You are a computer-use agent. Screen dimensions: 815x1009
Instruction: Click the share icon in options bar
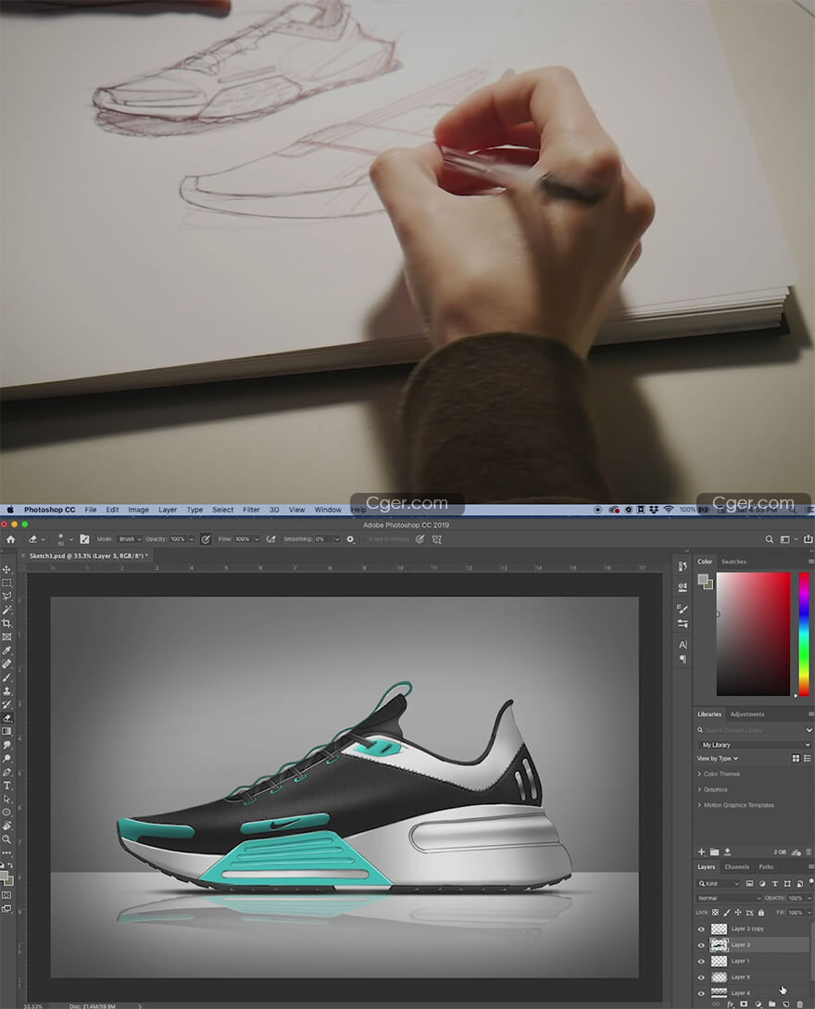coord(808,539)
